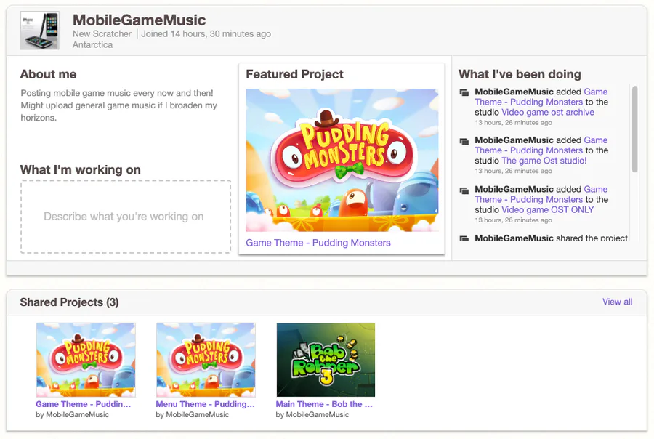The width and height of the screenshot is (654, 439).
Task: Click 'View all' shared projects link
Action: point(617,302)
